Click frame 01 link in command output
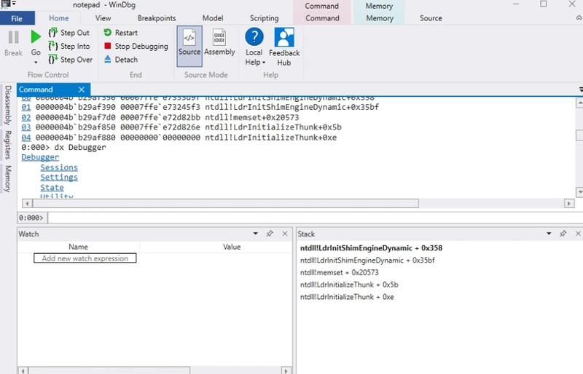The width and height of the screenshot is (583, 374). (x=26, y=108)
